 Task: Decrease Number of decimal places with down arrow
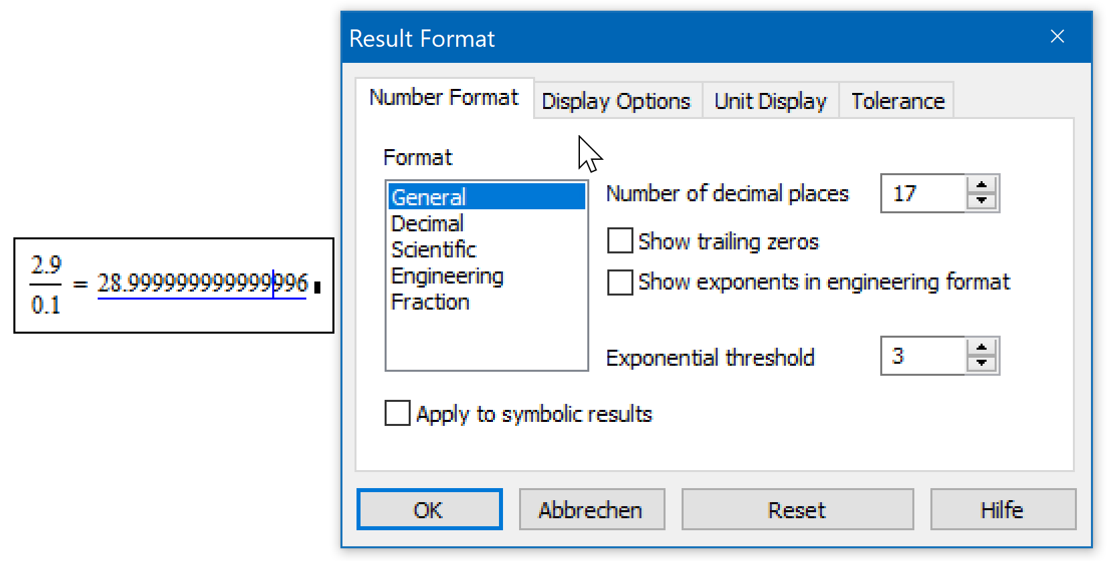coord(981,201)
